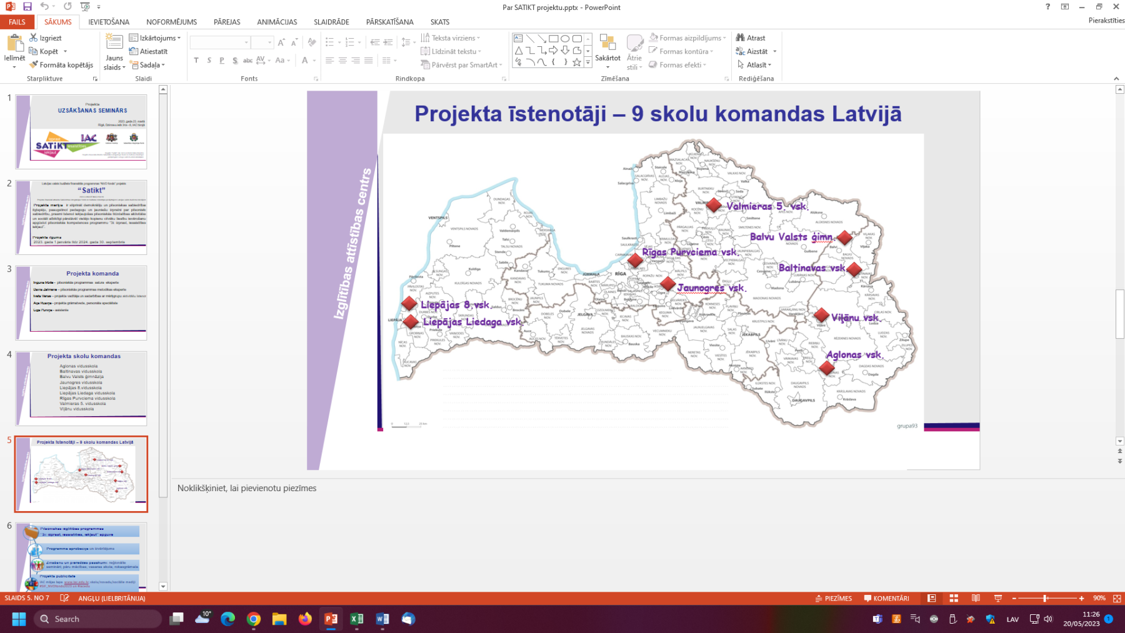This screenshot has width=1125, height=633.
Task: Click the Save icon in quick access toolbar
Action: coord(27,7)
